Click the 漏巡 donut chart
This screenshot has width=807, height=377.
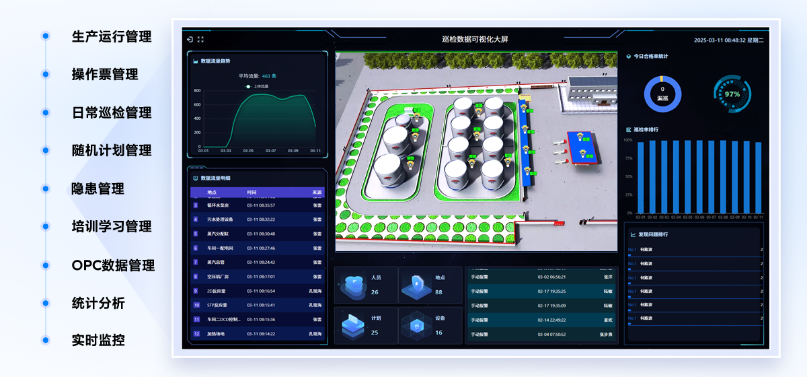(662, 94)
